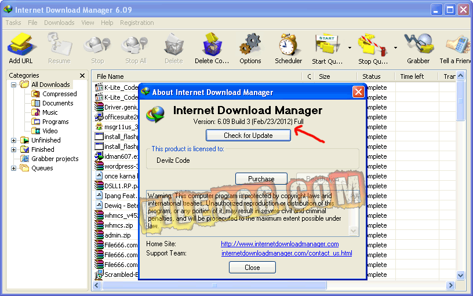
Task: Select the Video category
Action: click(x=50, y=131)
